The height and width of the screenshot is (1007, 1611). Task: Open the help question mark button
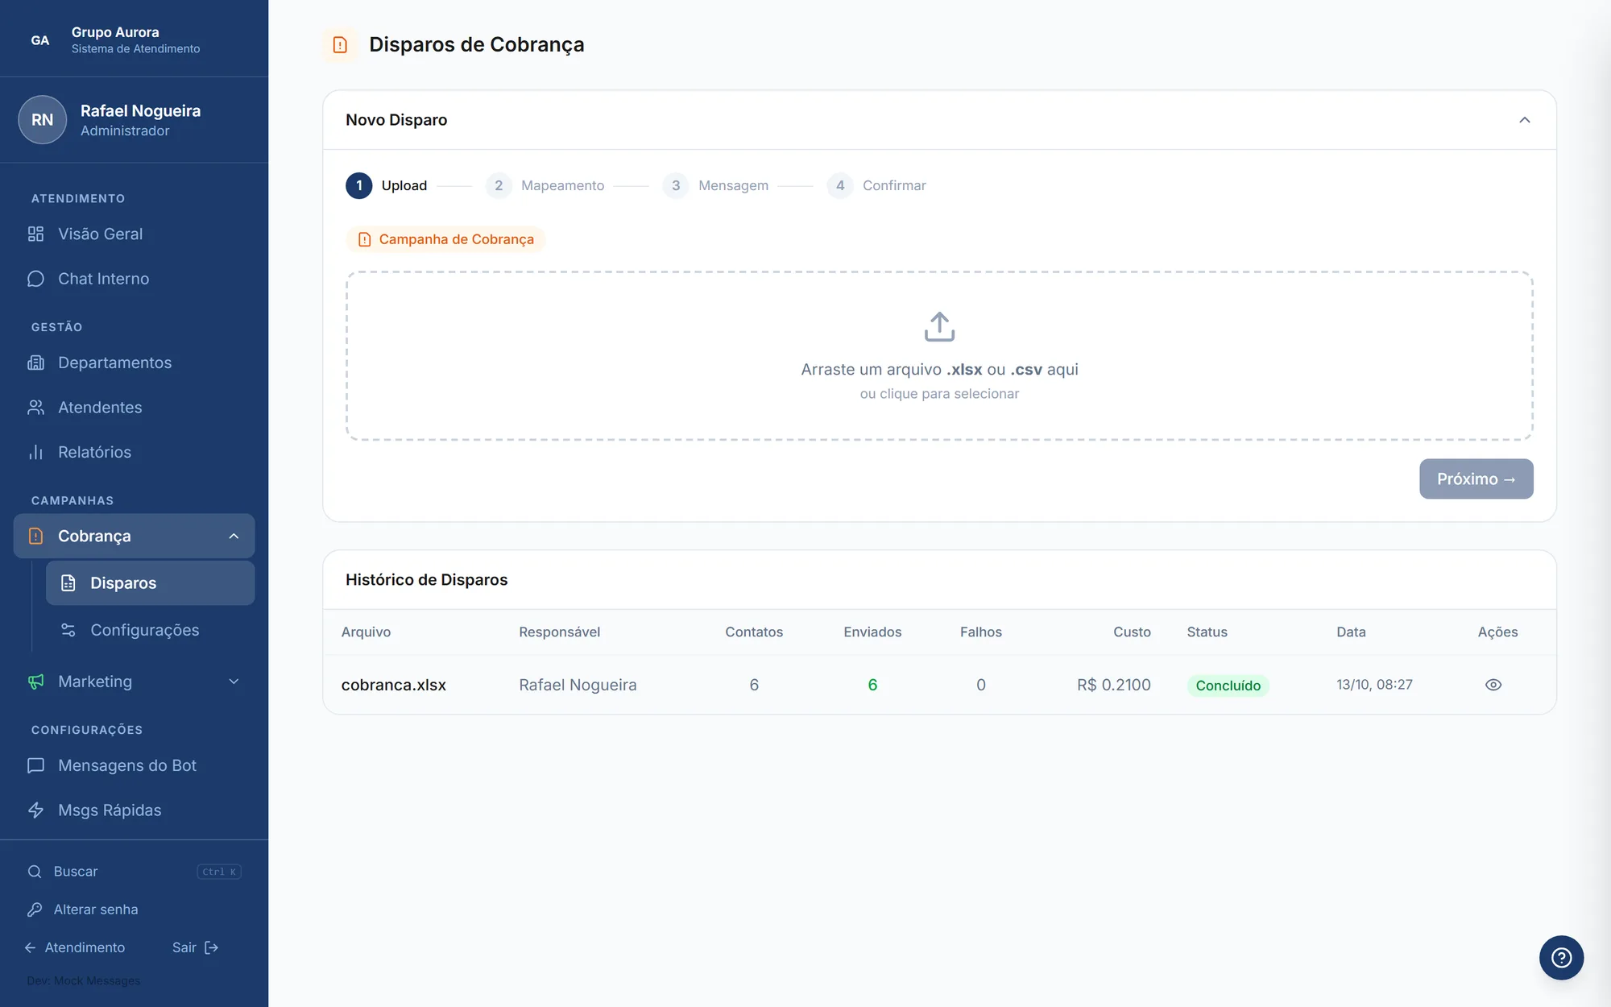coord(1561,957)
